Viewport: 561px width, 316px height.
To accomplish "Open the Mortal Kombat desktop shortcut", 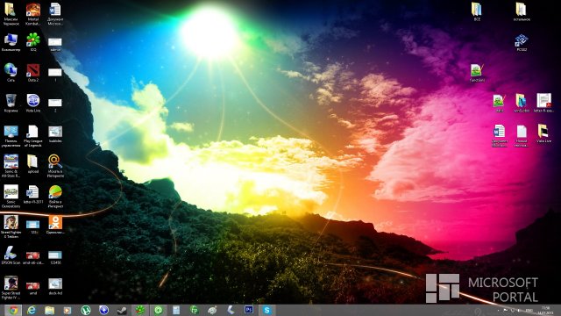I will click(x=33, y=14).
